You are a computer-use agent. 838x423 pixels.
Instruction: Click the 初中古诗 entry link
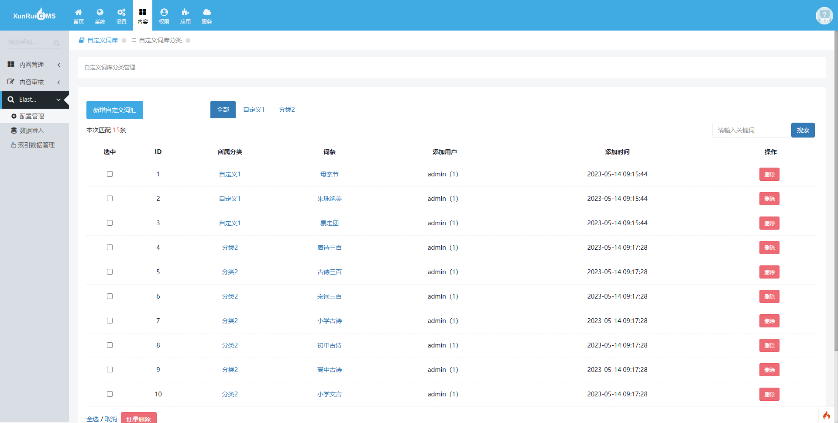point(330,345)
